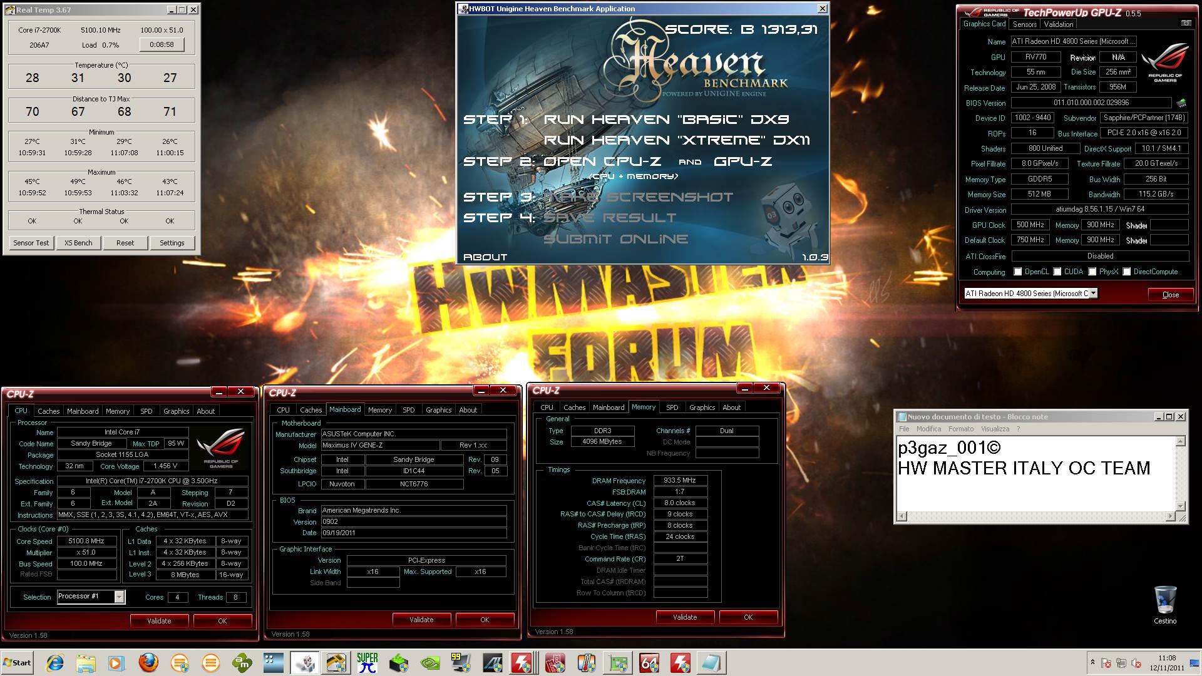
Task: Click the GPU-Z BIOS save chip icon
Action: coord(1181,103)
